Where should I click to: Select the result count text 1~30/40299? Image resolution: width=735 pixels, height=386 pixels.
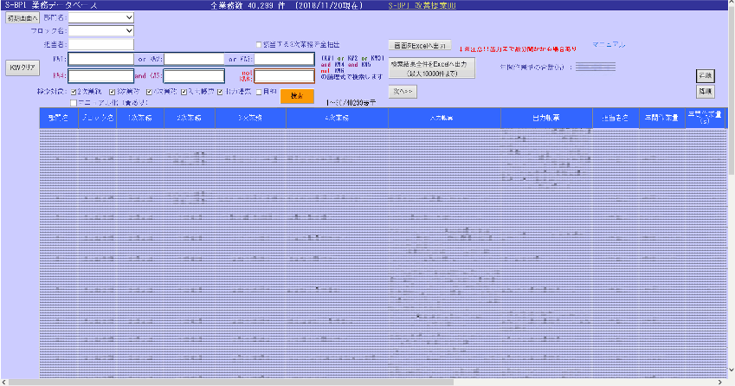[351, 103]
